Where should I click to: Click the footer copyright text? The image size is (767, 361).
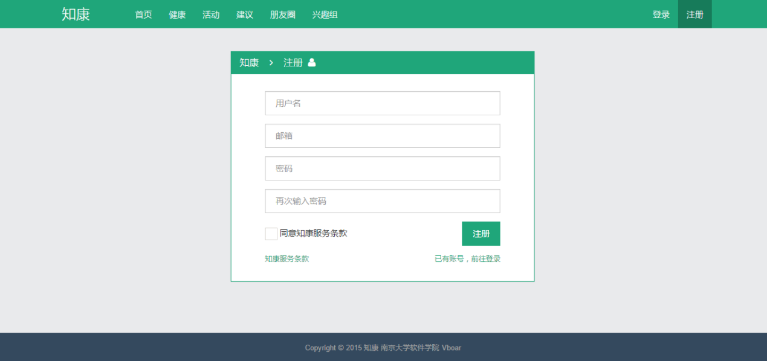pos(383,348)
